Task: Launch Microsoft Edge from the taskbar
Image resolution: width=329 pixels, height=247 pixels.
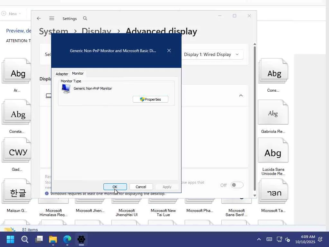Action: pyautogui.click(x=67, y=239)
